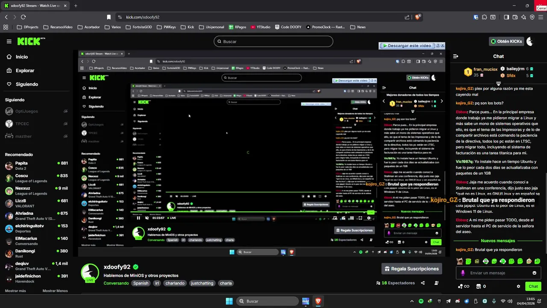Reload the browser page
547x308 pixels.
point(23,17)
